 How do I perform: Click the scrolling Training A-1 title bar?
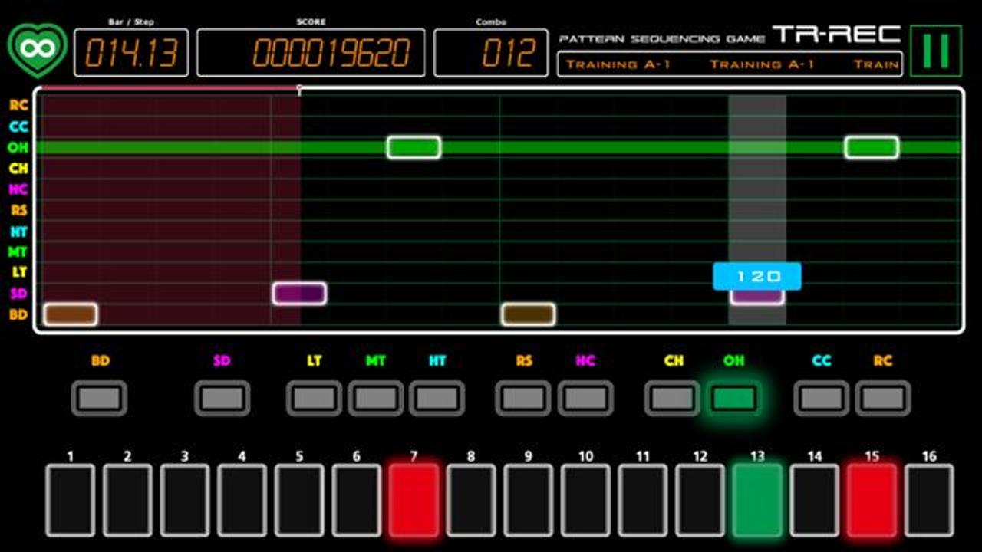tap(730, 64)
